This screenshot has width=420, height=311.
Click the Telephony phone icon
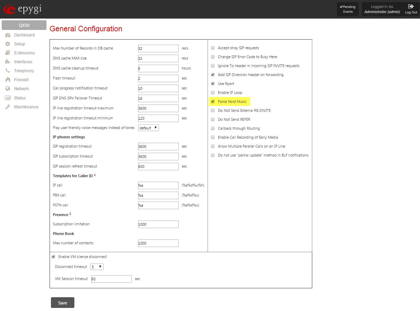pos(8,71)
